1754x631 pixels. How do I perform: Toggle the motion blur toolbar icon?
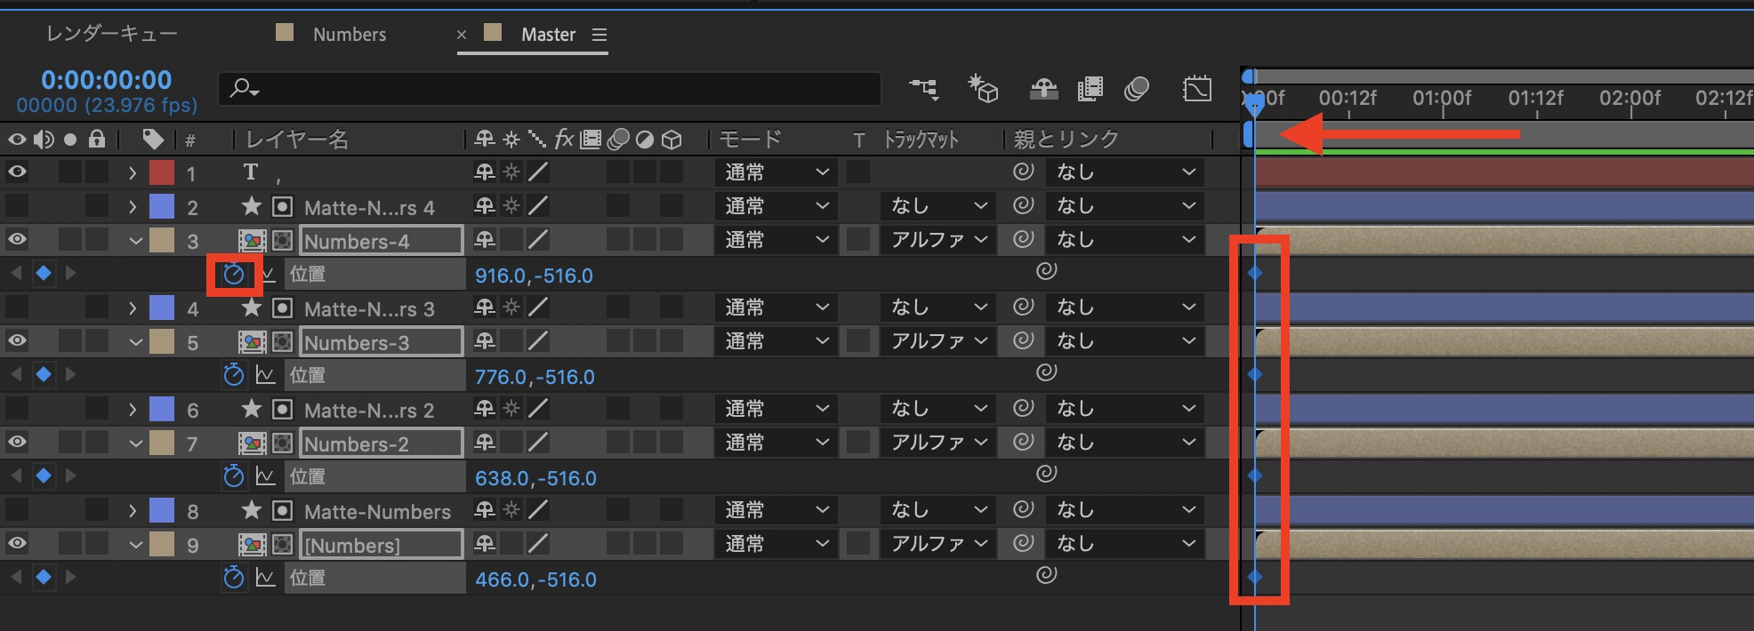(x=1137, y=89)
